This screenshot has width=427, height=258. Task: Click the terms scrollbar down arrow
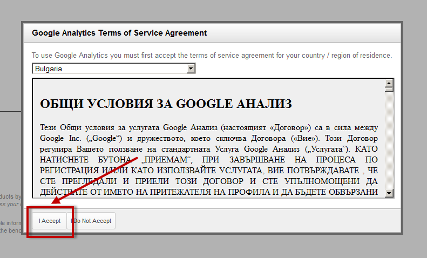[388, 193]
